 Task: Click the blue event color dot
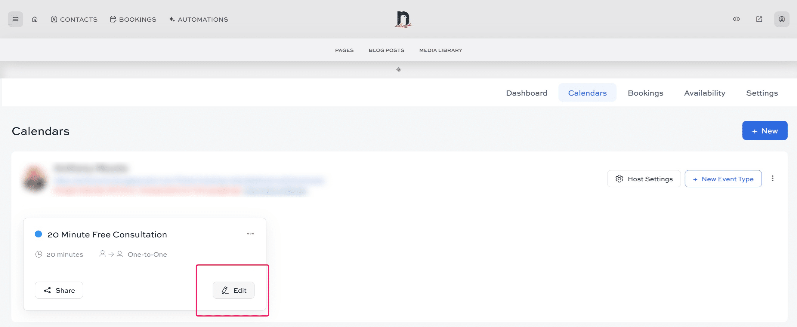coord(39,234)
